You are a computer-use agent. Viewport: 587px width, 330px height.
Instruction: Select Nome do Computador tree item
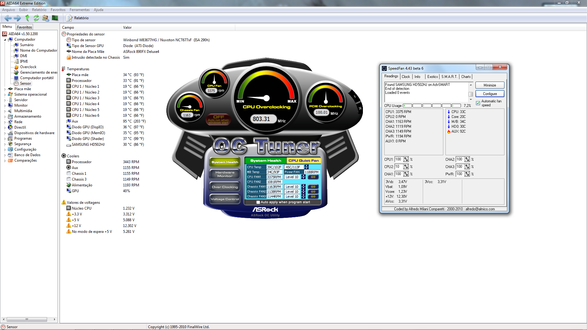(39, 50)
